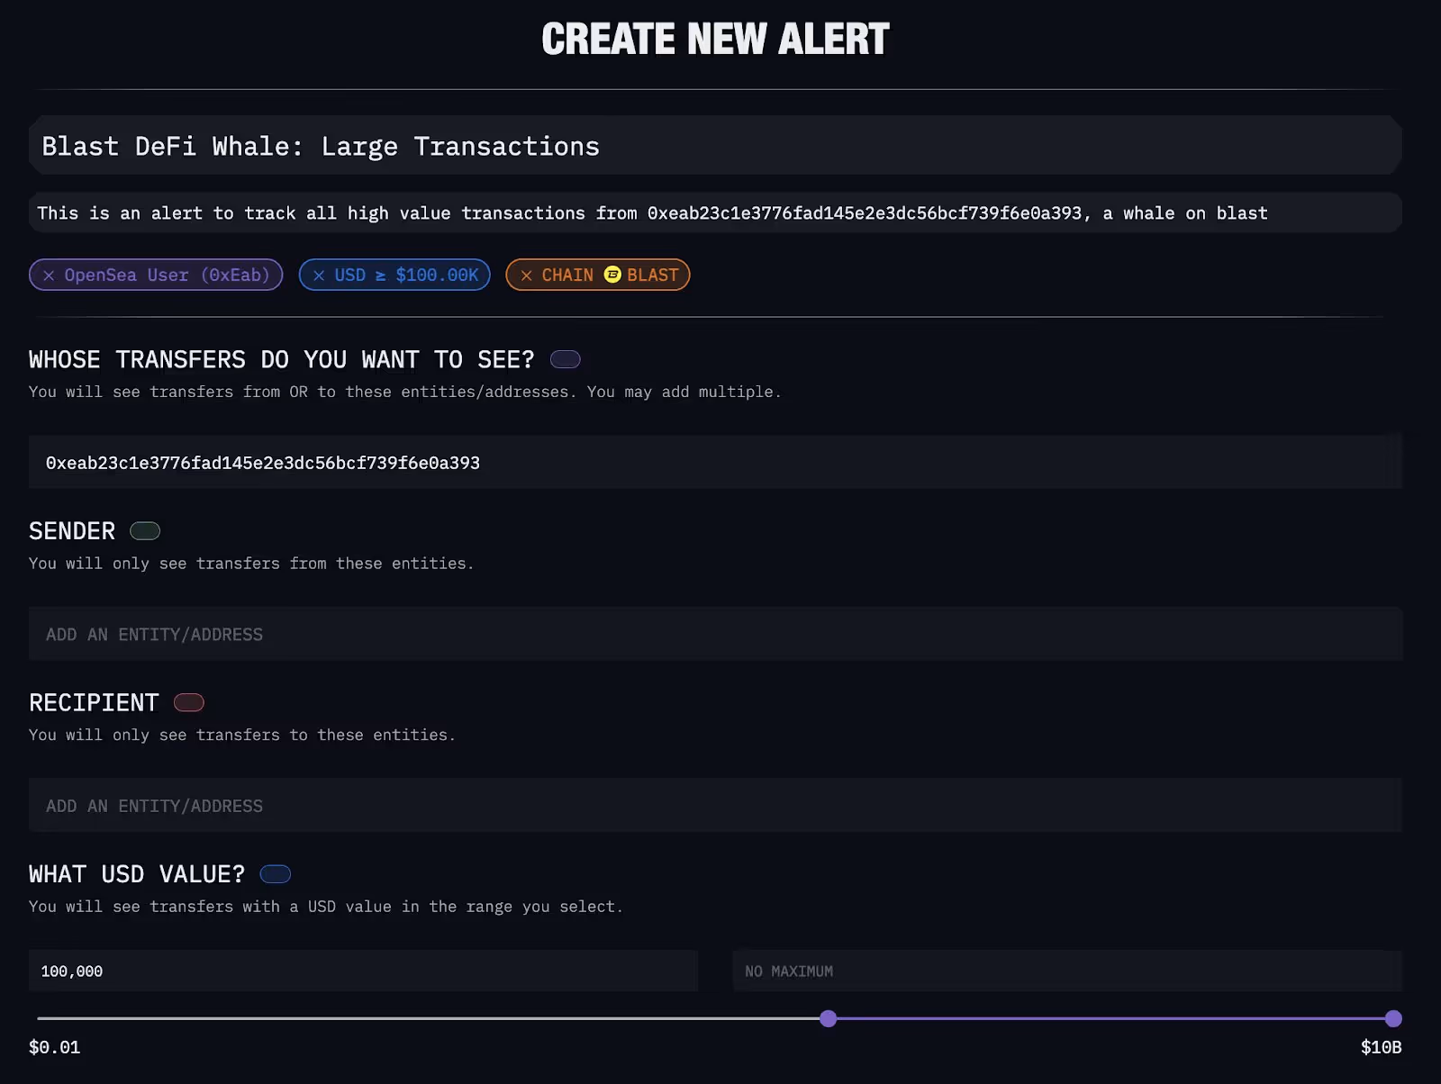Click the text "You will only see transfers from these entities."

(x=251, y=564)
